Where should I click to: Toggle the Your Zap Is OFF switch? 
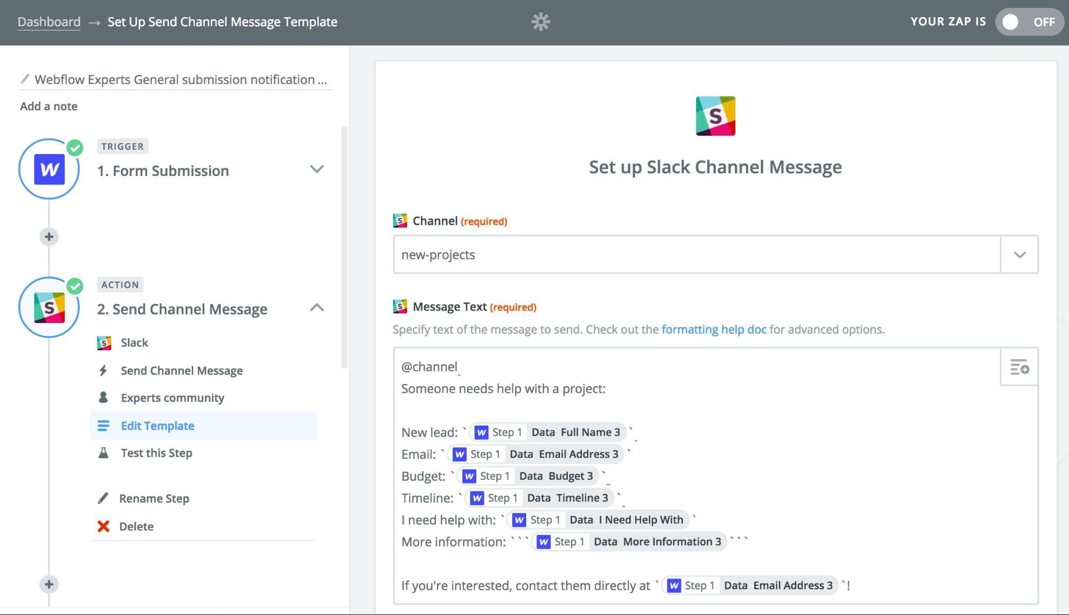coord(1029,22)
